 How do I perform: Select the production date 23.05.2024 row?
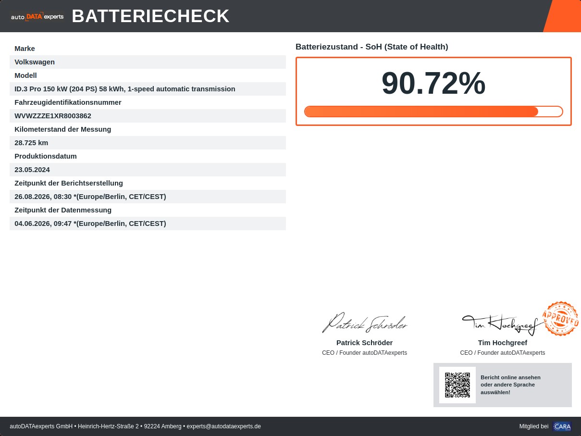pos(148,170)
